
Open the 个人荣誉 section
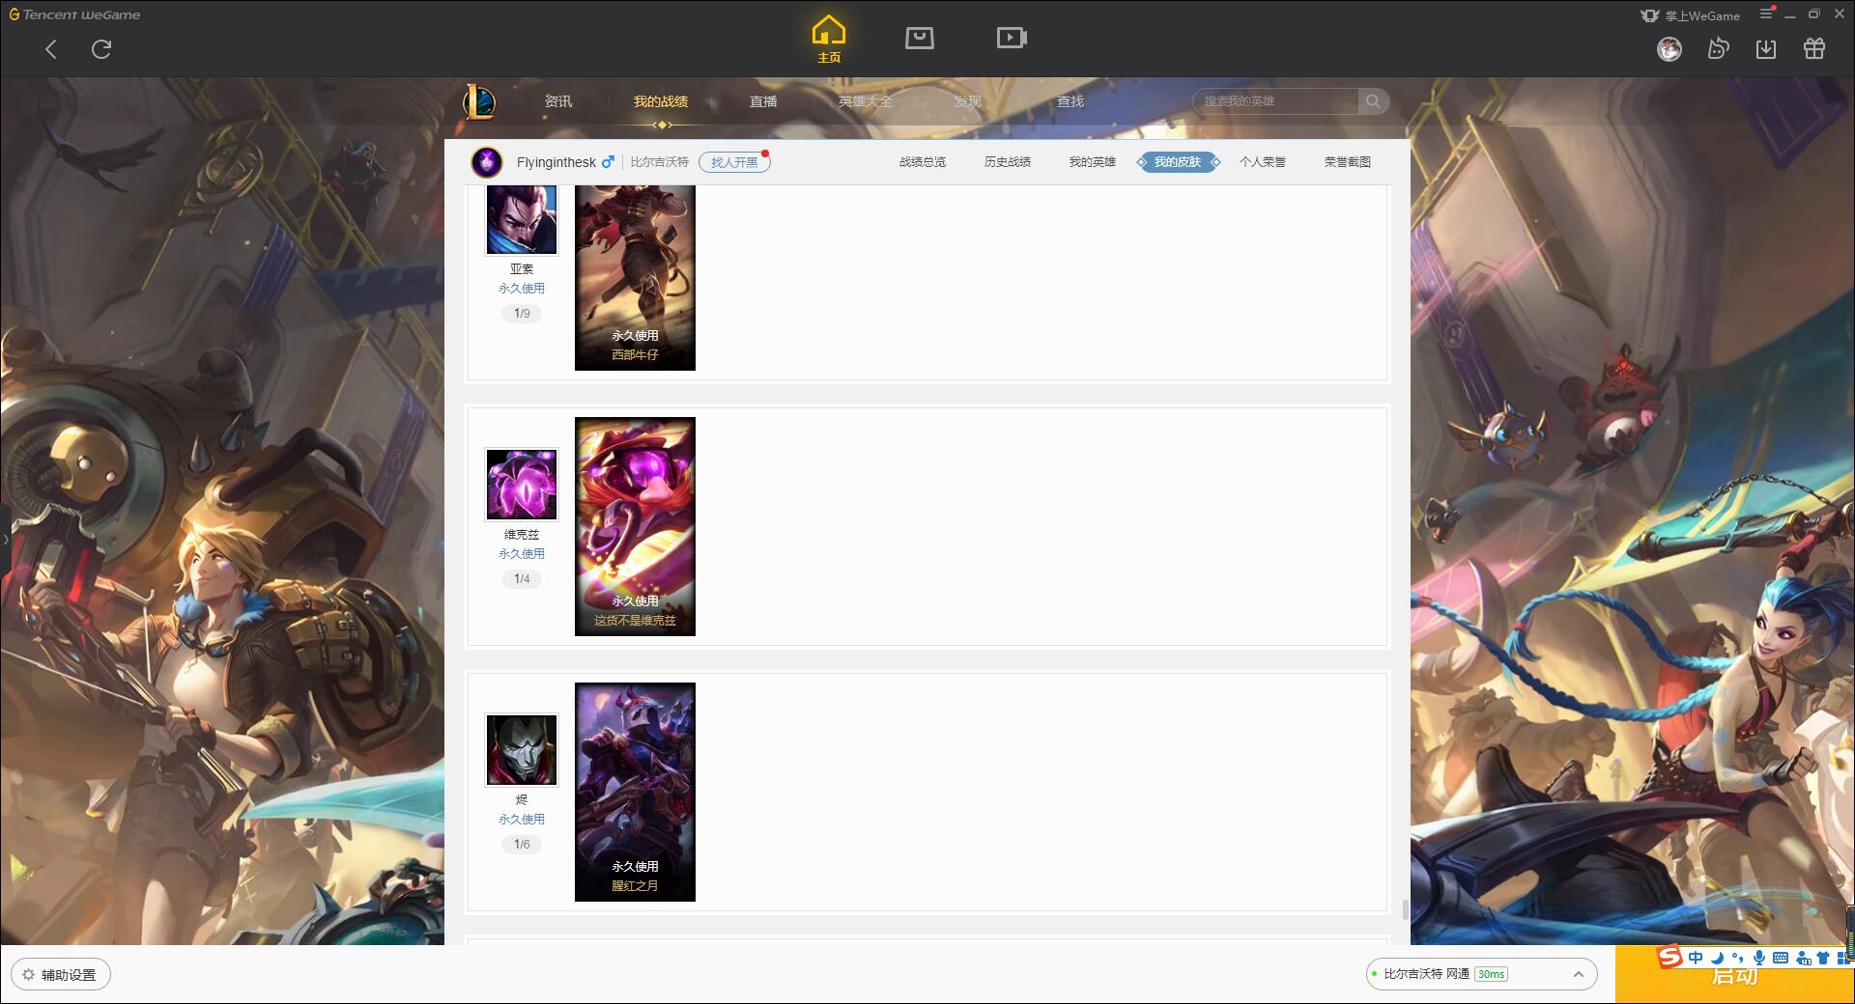[x=1263, y=162]
